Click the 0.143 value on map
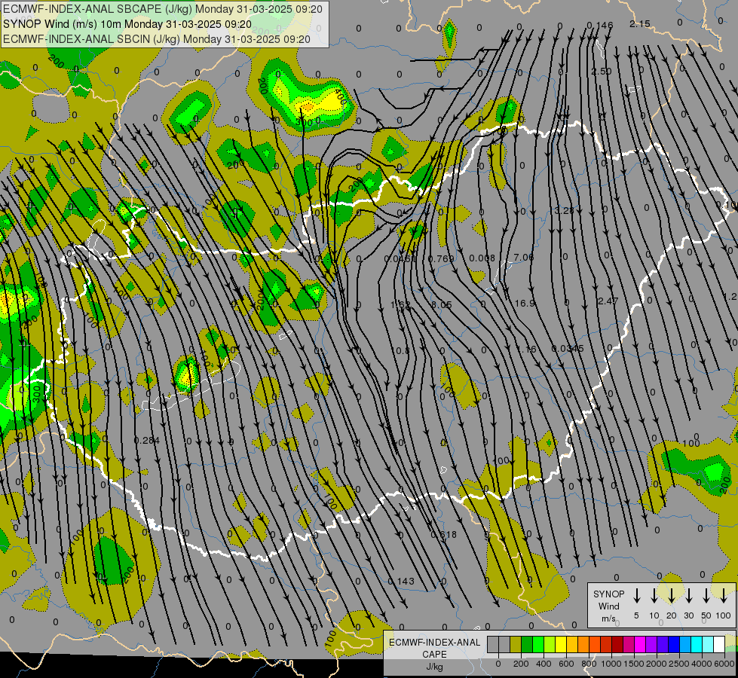The width and height of the screenshot is (738, 678). 401,581
